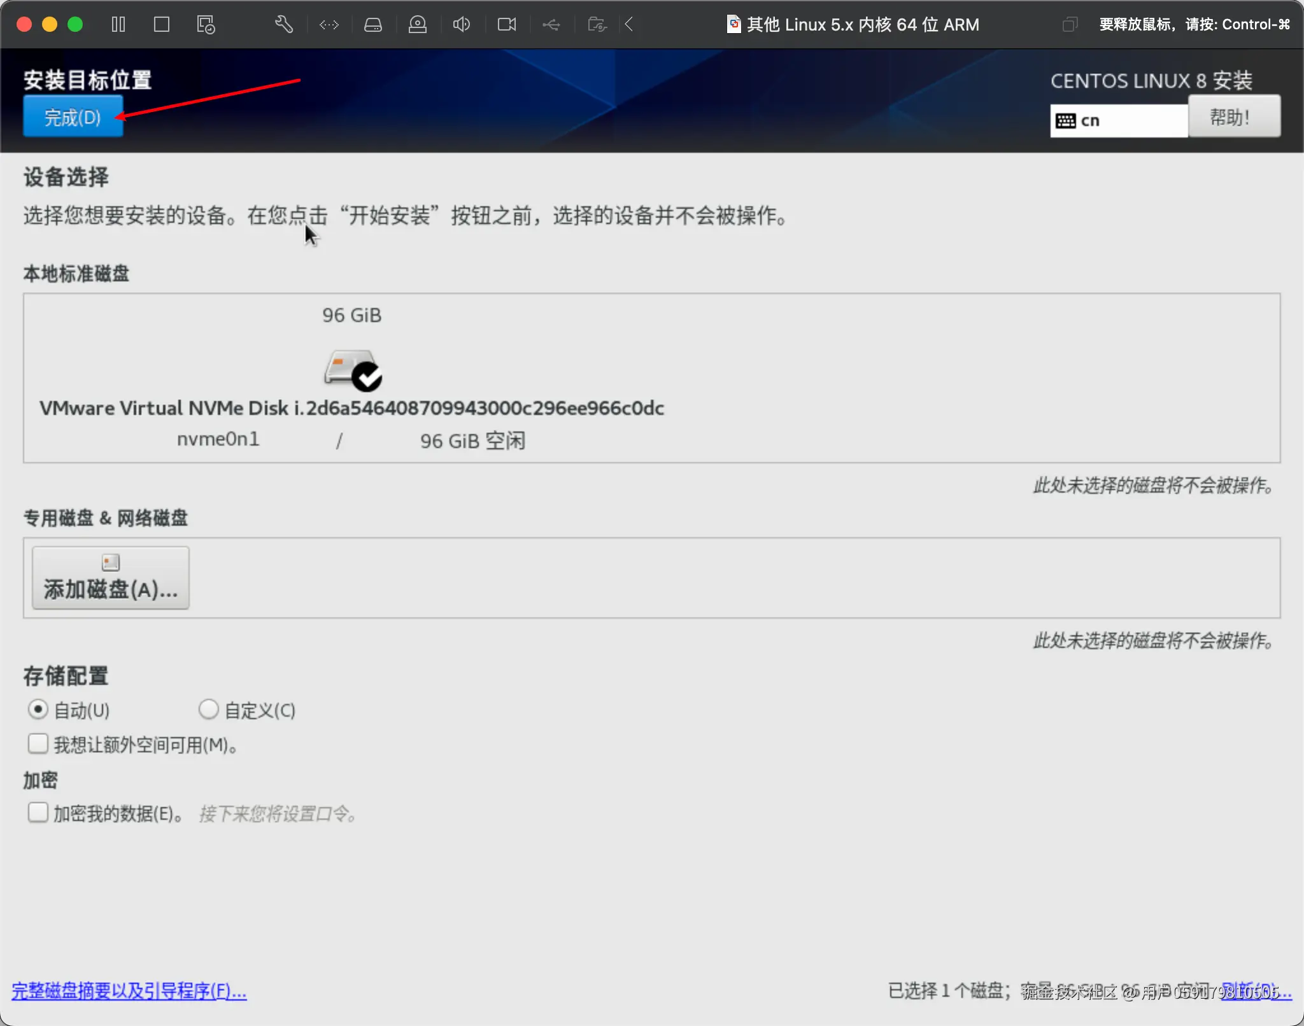1304x1026 pixels.
Task: Open the cn keyboard layout selector
Action: coord(1117,120)
